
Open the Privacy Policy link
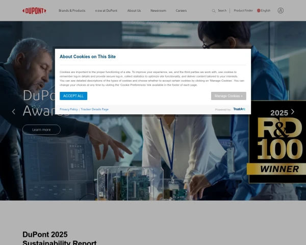[x=68, y=109]
